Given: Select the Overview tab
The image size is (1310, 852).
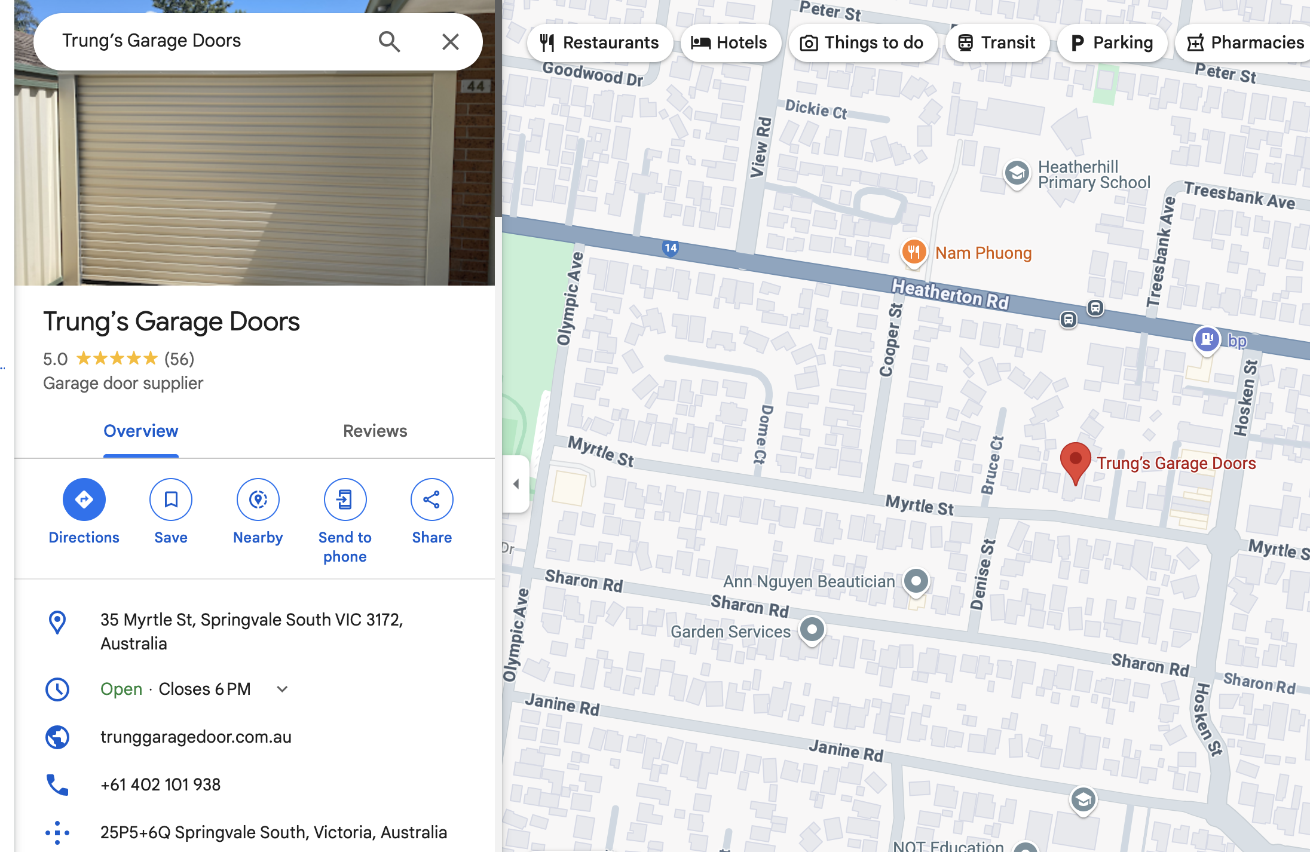Looking at the screenshot, I should (141, 431).
